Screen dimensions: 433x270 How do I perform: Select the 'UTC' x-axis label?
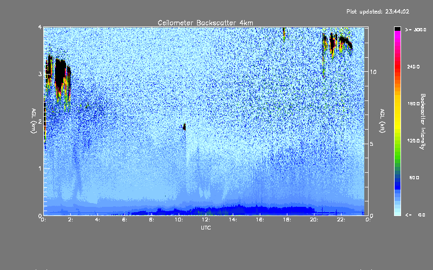click(206, 227)
